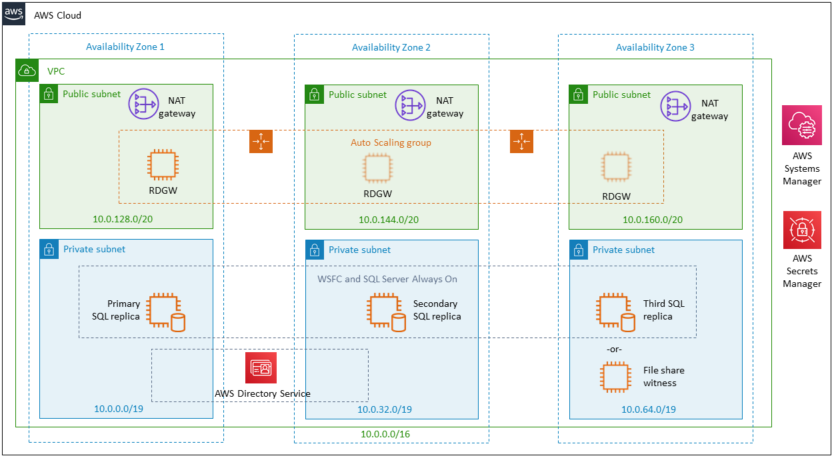Click the 'Primary SQL replica' label
Screen dimensions: 834x458
(x=116, y=310)
